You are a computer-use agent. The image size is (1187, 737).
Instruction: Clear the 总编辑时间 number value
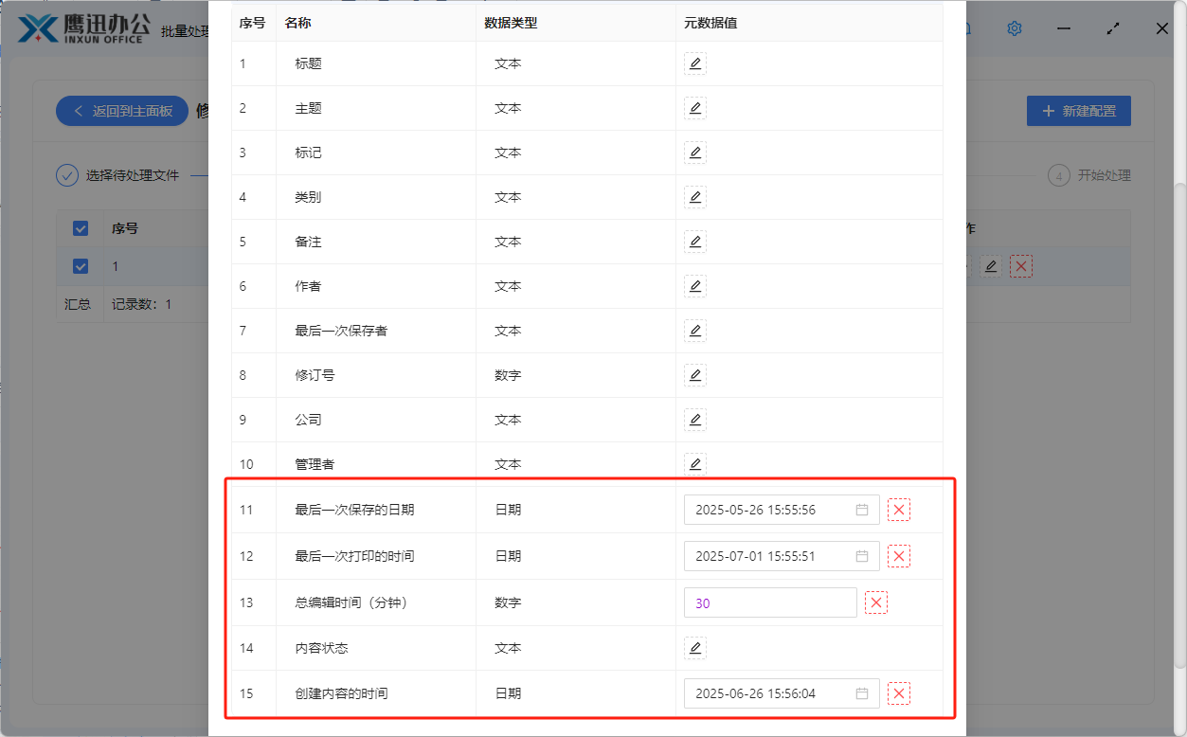(x=876, y=602)
